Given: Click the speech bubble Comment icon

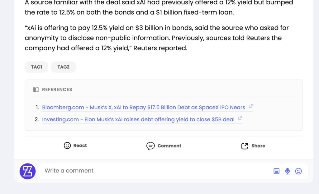Looking at the screenshot, I should click(150, 146).
